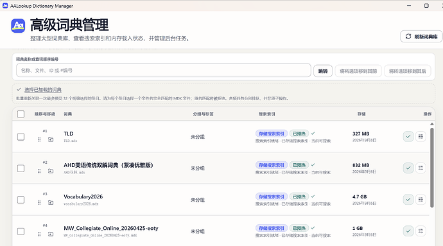This screenshot has width=443, height=246.
Task: Click the Vocabulary2026 dictionary name
Action: (83, 197)
